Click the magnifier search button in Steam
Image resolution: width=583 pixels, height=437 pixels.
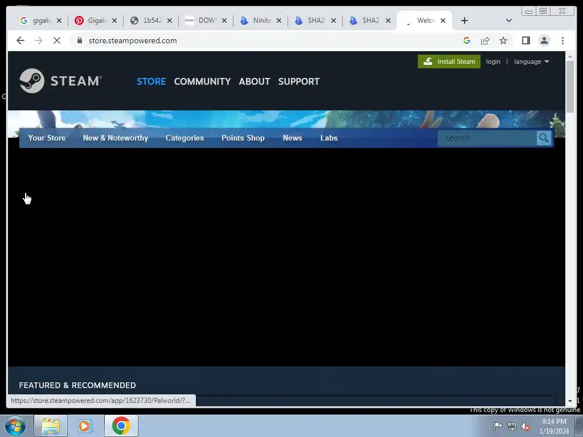coord(544,138)
